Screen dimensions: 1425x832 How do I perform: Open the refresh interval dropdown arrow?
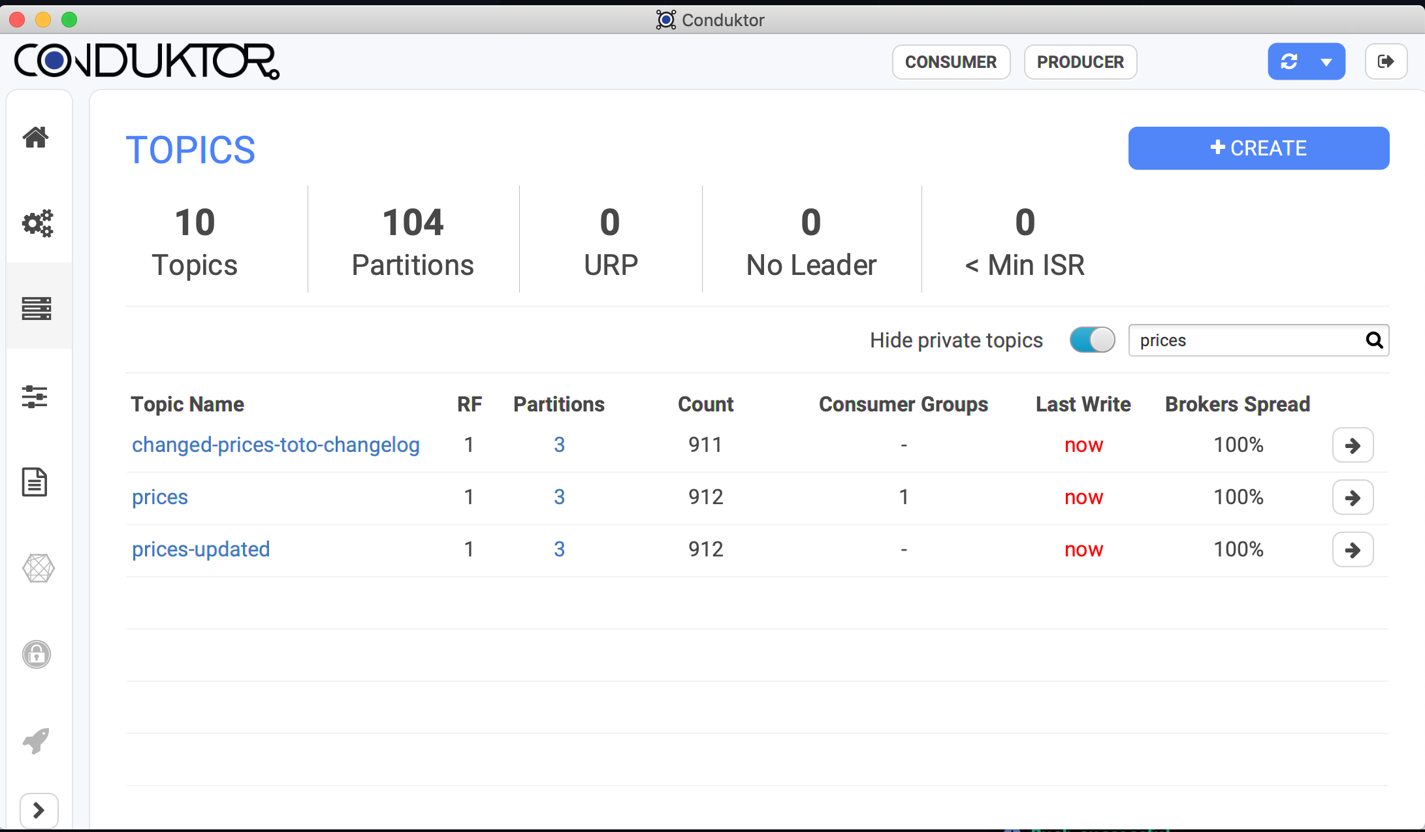click(1326, 62)
